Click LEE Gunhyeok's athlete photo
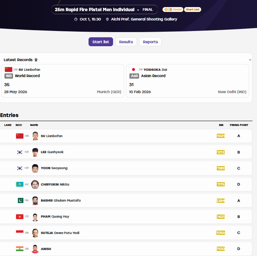 (35, 152)
